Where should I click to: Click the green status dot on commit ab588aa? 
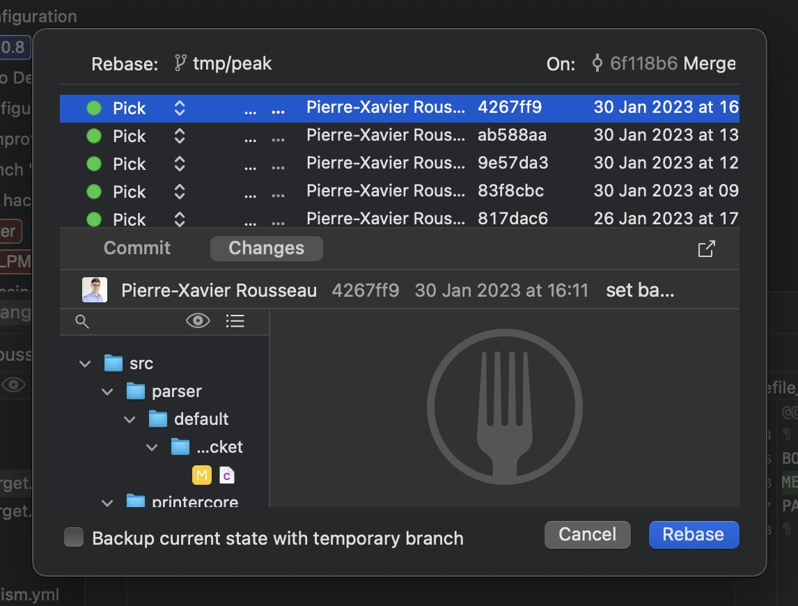click(x=94, y=135)
